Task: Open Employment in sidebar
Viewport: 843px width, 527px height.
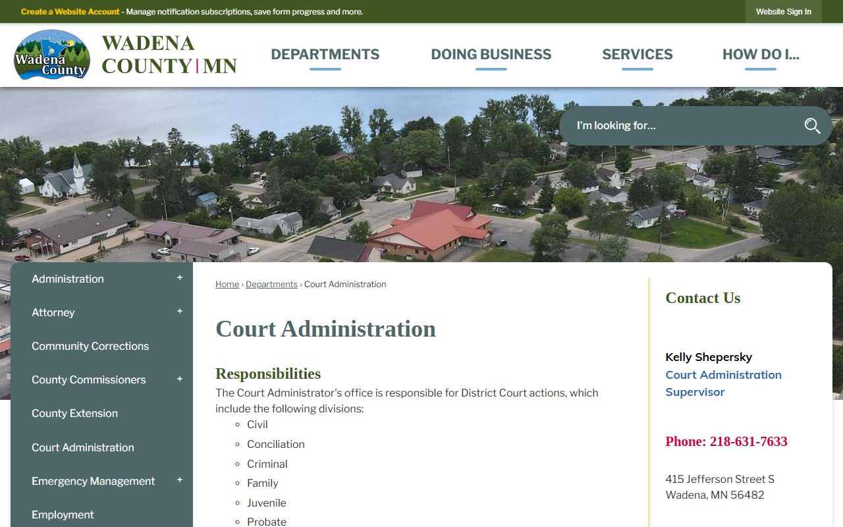Action: pyautogui.click(x=63, y=514)
